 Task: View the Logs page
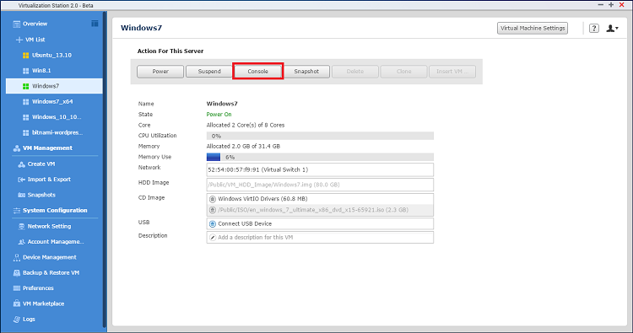coord(29,319)
